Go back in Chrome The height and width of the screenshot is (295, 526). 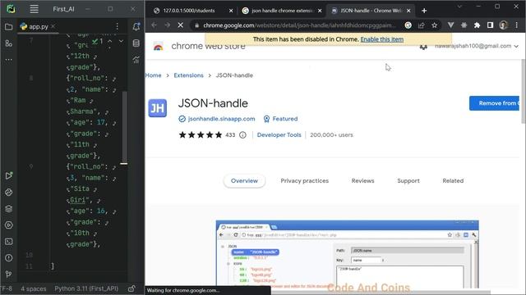[x=154, y=25]
